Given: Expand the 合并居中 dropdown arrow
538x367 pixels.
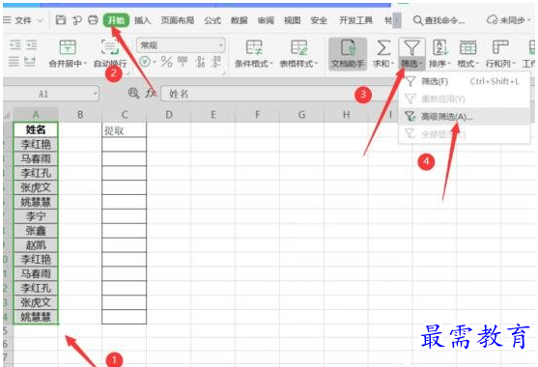Looking at the screenshot, I should click(85, 64).
